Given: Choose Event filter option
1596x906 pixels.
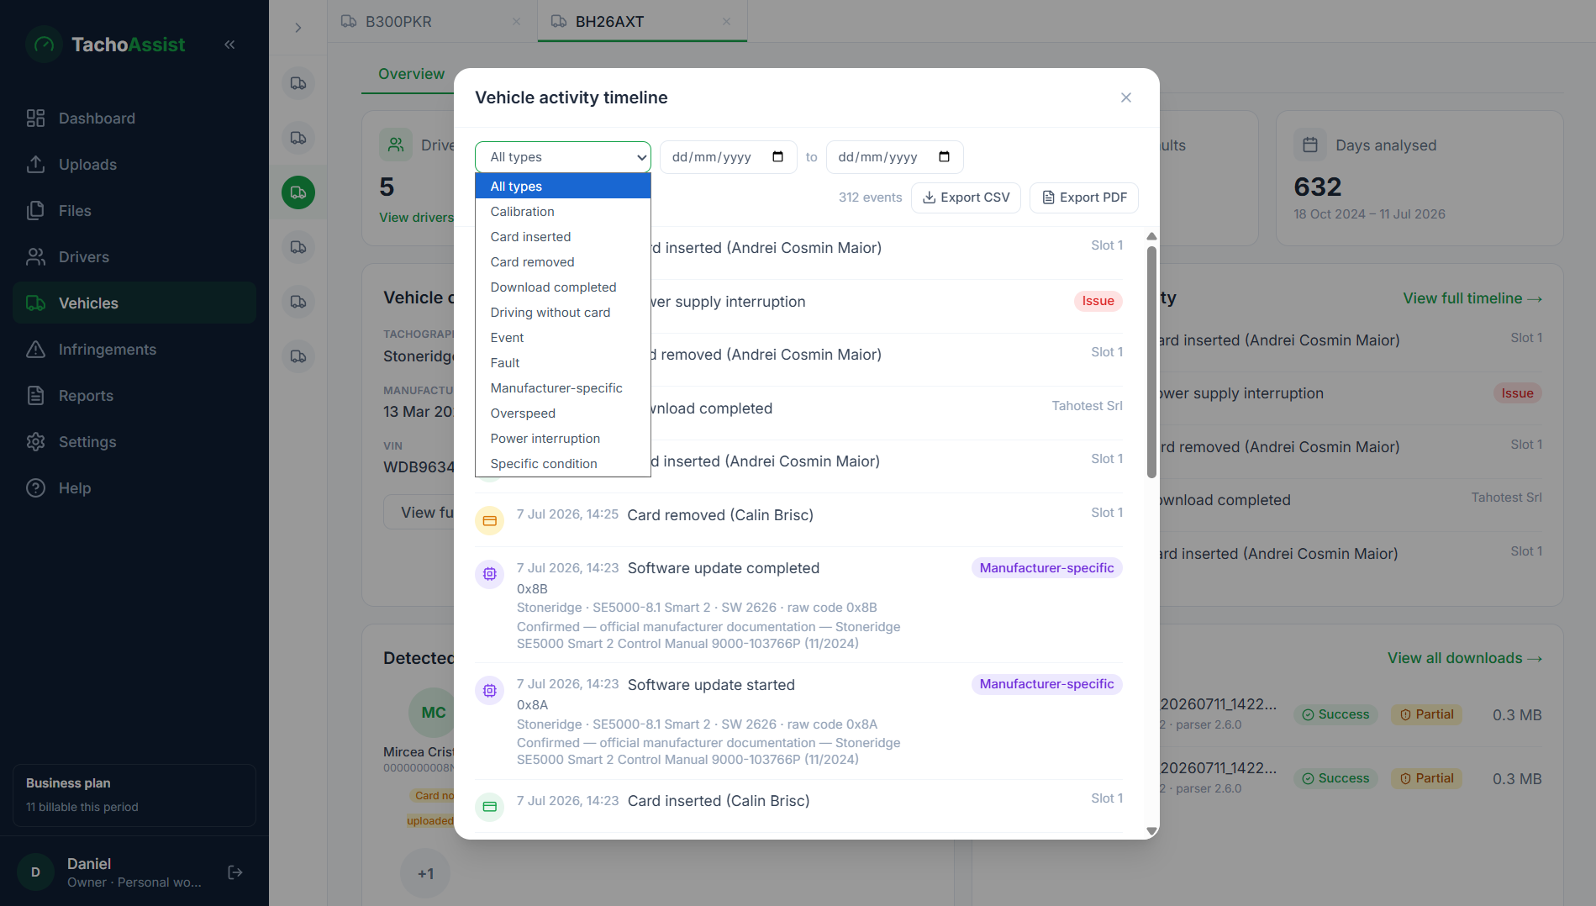Looking at the screenshot, I should click(x=563, y=338).
